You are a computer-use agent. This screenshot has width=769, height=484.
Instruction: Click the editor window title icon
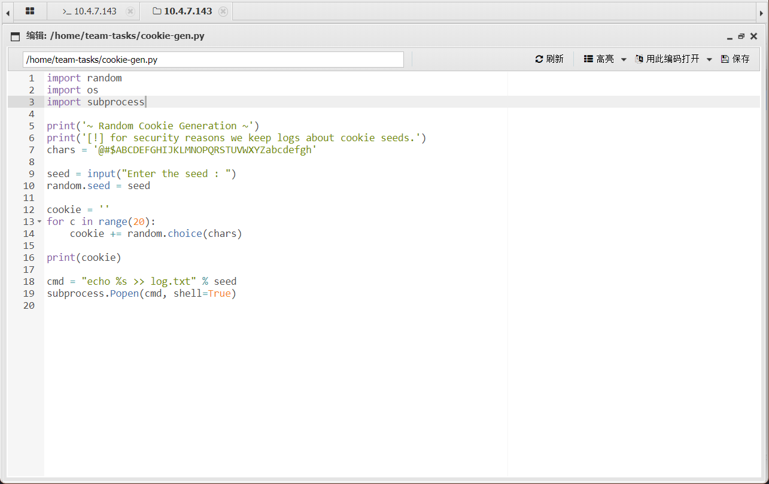pyautogui.click(x=16, y=36)
